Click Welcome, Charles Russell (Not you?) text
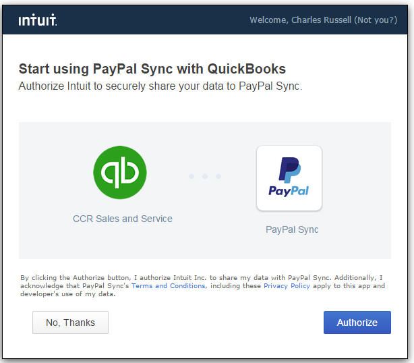414x363 pixels. 324,20
